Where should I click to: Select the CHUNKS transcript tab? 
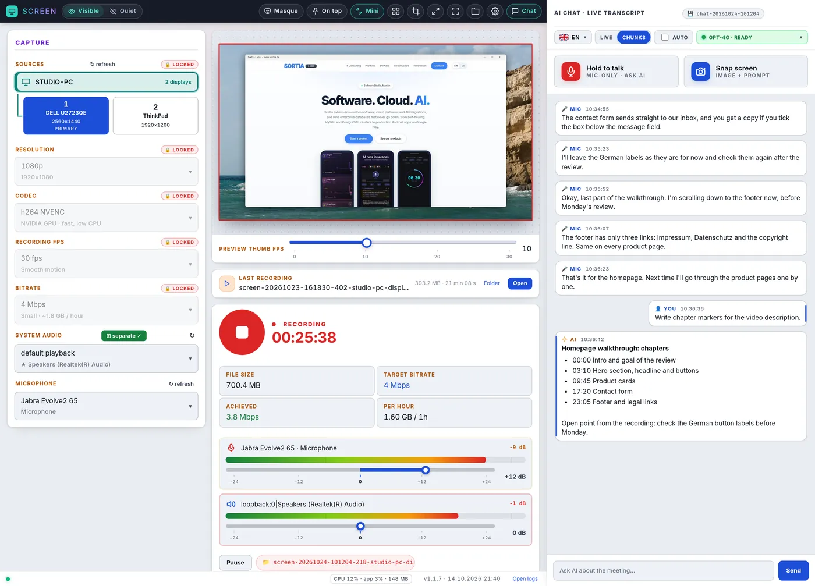coord(634,37)
